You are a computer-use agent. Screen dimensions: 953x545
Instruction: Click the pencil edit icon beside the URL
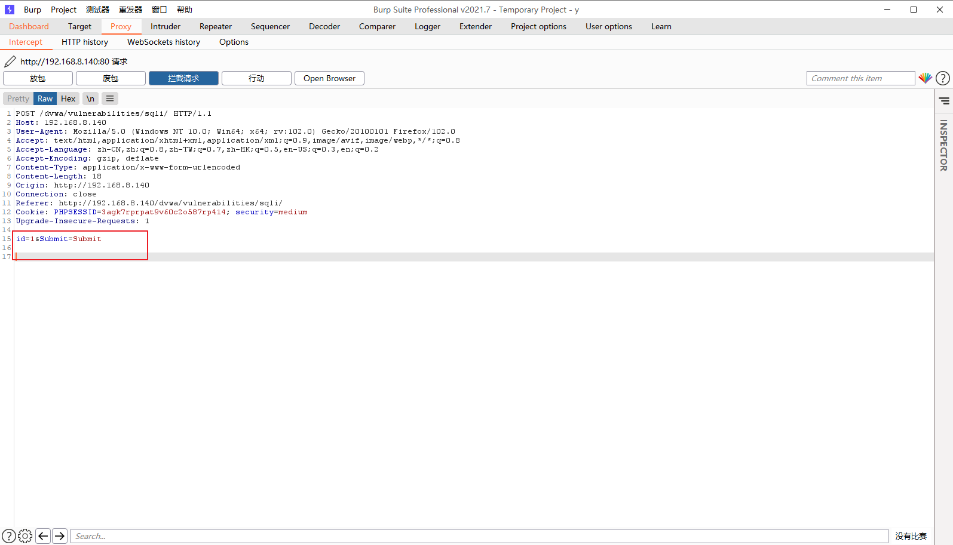[10, 61]
